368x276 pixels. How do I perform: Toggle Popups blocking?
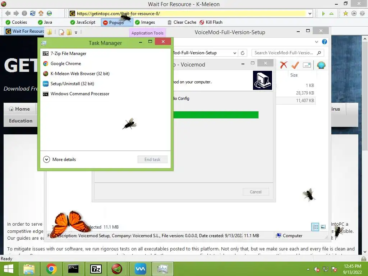(117, 23)
